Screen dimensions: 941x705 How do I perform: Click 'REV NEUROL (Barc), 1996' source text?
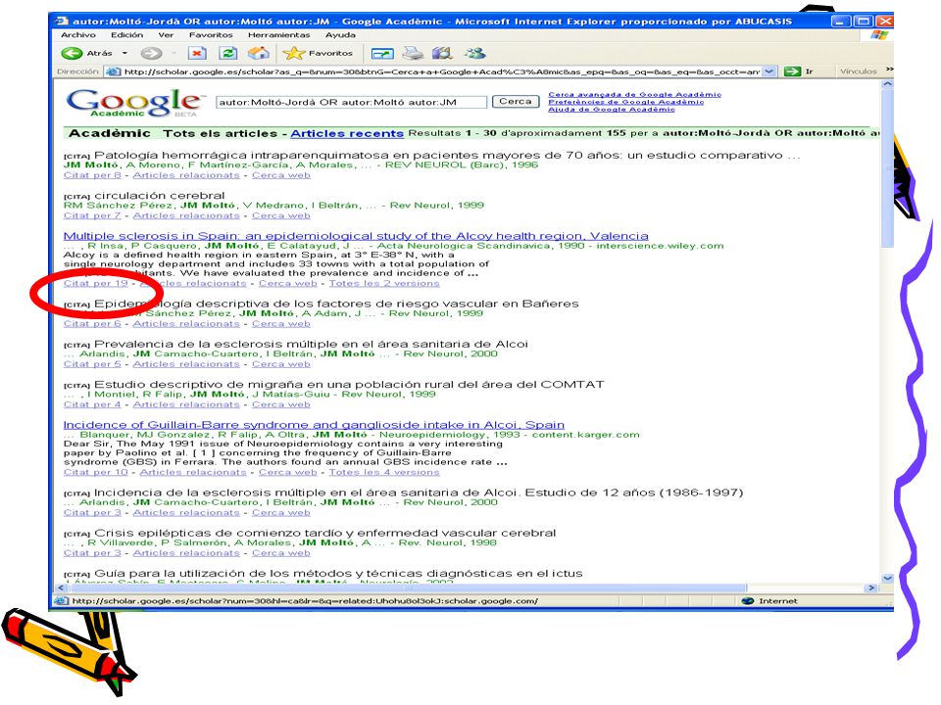click(462, 164)
